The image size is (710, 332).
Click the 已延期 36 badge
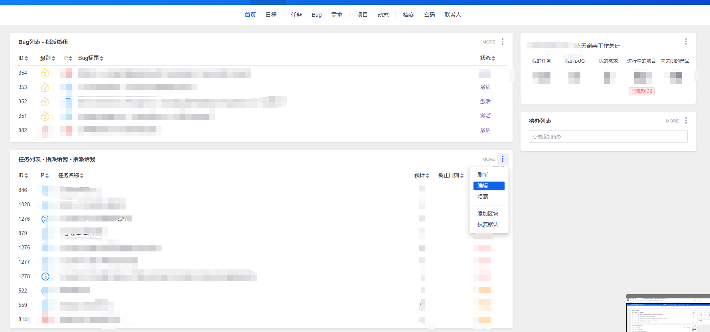tap(642, 91)
